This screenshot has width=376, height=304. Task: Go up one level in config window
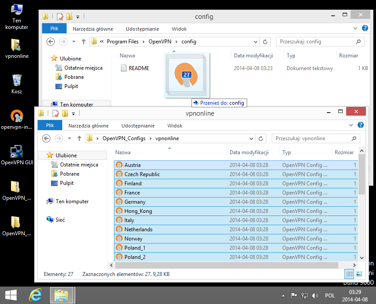(x=83, y=42)
